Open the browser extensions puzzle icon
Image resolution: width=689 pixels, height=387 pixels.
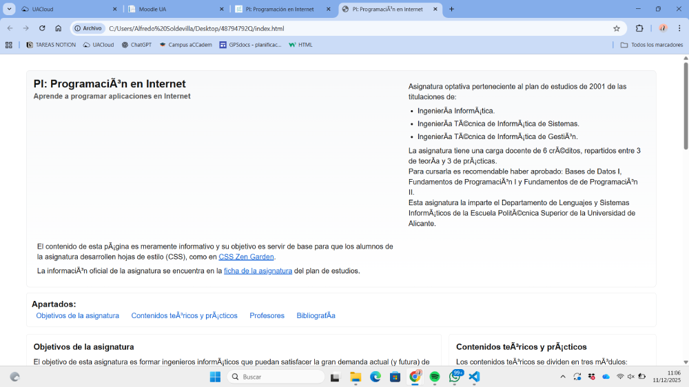(x=639, y=28)
